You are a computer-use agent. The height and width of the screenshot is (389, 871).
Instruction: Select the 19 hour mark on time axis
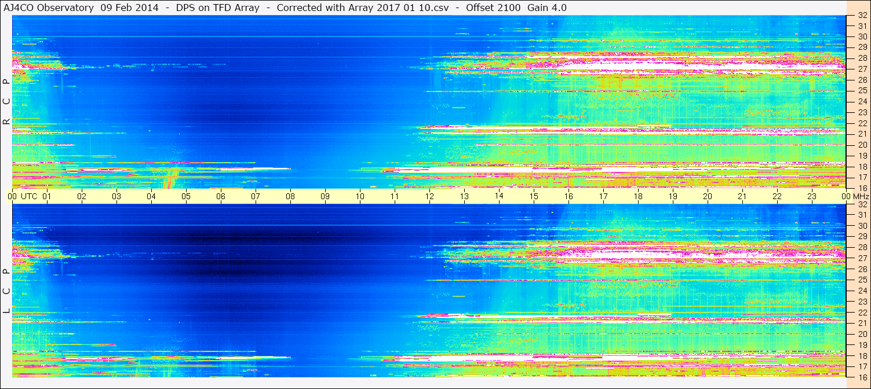pyautogui.click(x=673, y=196)
